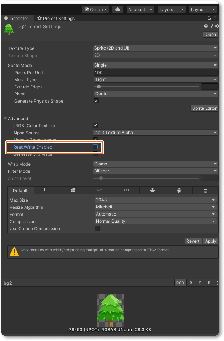Image resolution: width=224 pixels, height=341 pixels.
Task: Open the inspector tab kebab menu
Action: 215,18
